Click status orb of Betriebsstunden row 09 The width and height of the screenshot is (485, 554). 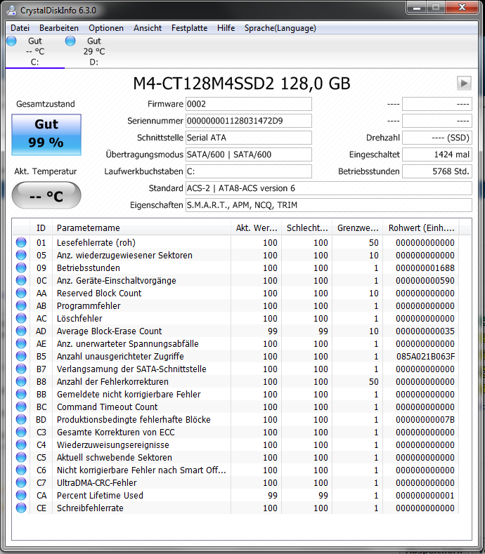[21, 268]
